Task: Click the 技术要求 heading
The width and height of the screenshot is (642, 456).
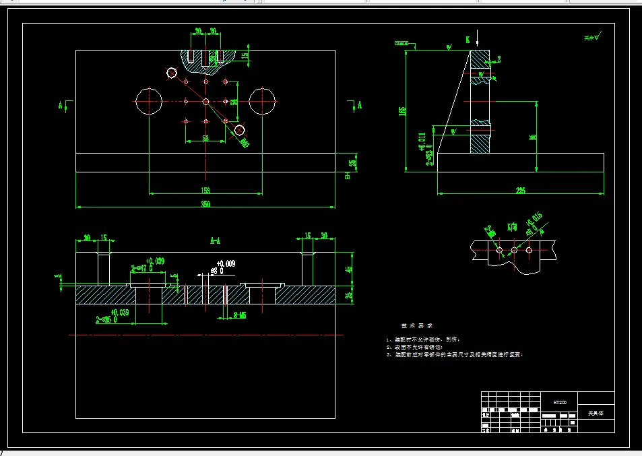Action: [417, 326]
